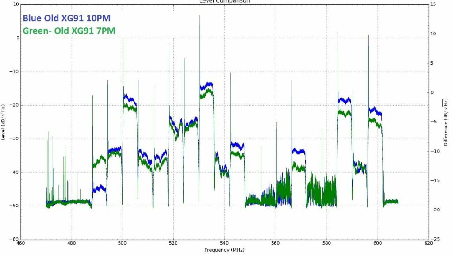Click the "Frequency (MHz)" x-axis label

click(224, 250)
